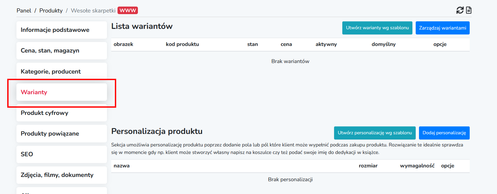Click Utwórz warianty wg szablonu button
Screen dimensions: 497x194
pos(377,28)
